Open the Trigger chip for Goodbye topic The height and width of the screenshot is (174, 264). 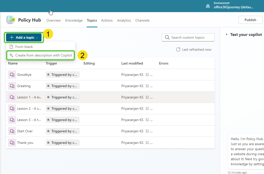coord(62,74)
